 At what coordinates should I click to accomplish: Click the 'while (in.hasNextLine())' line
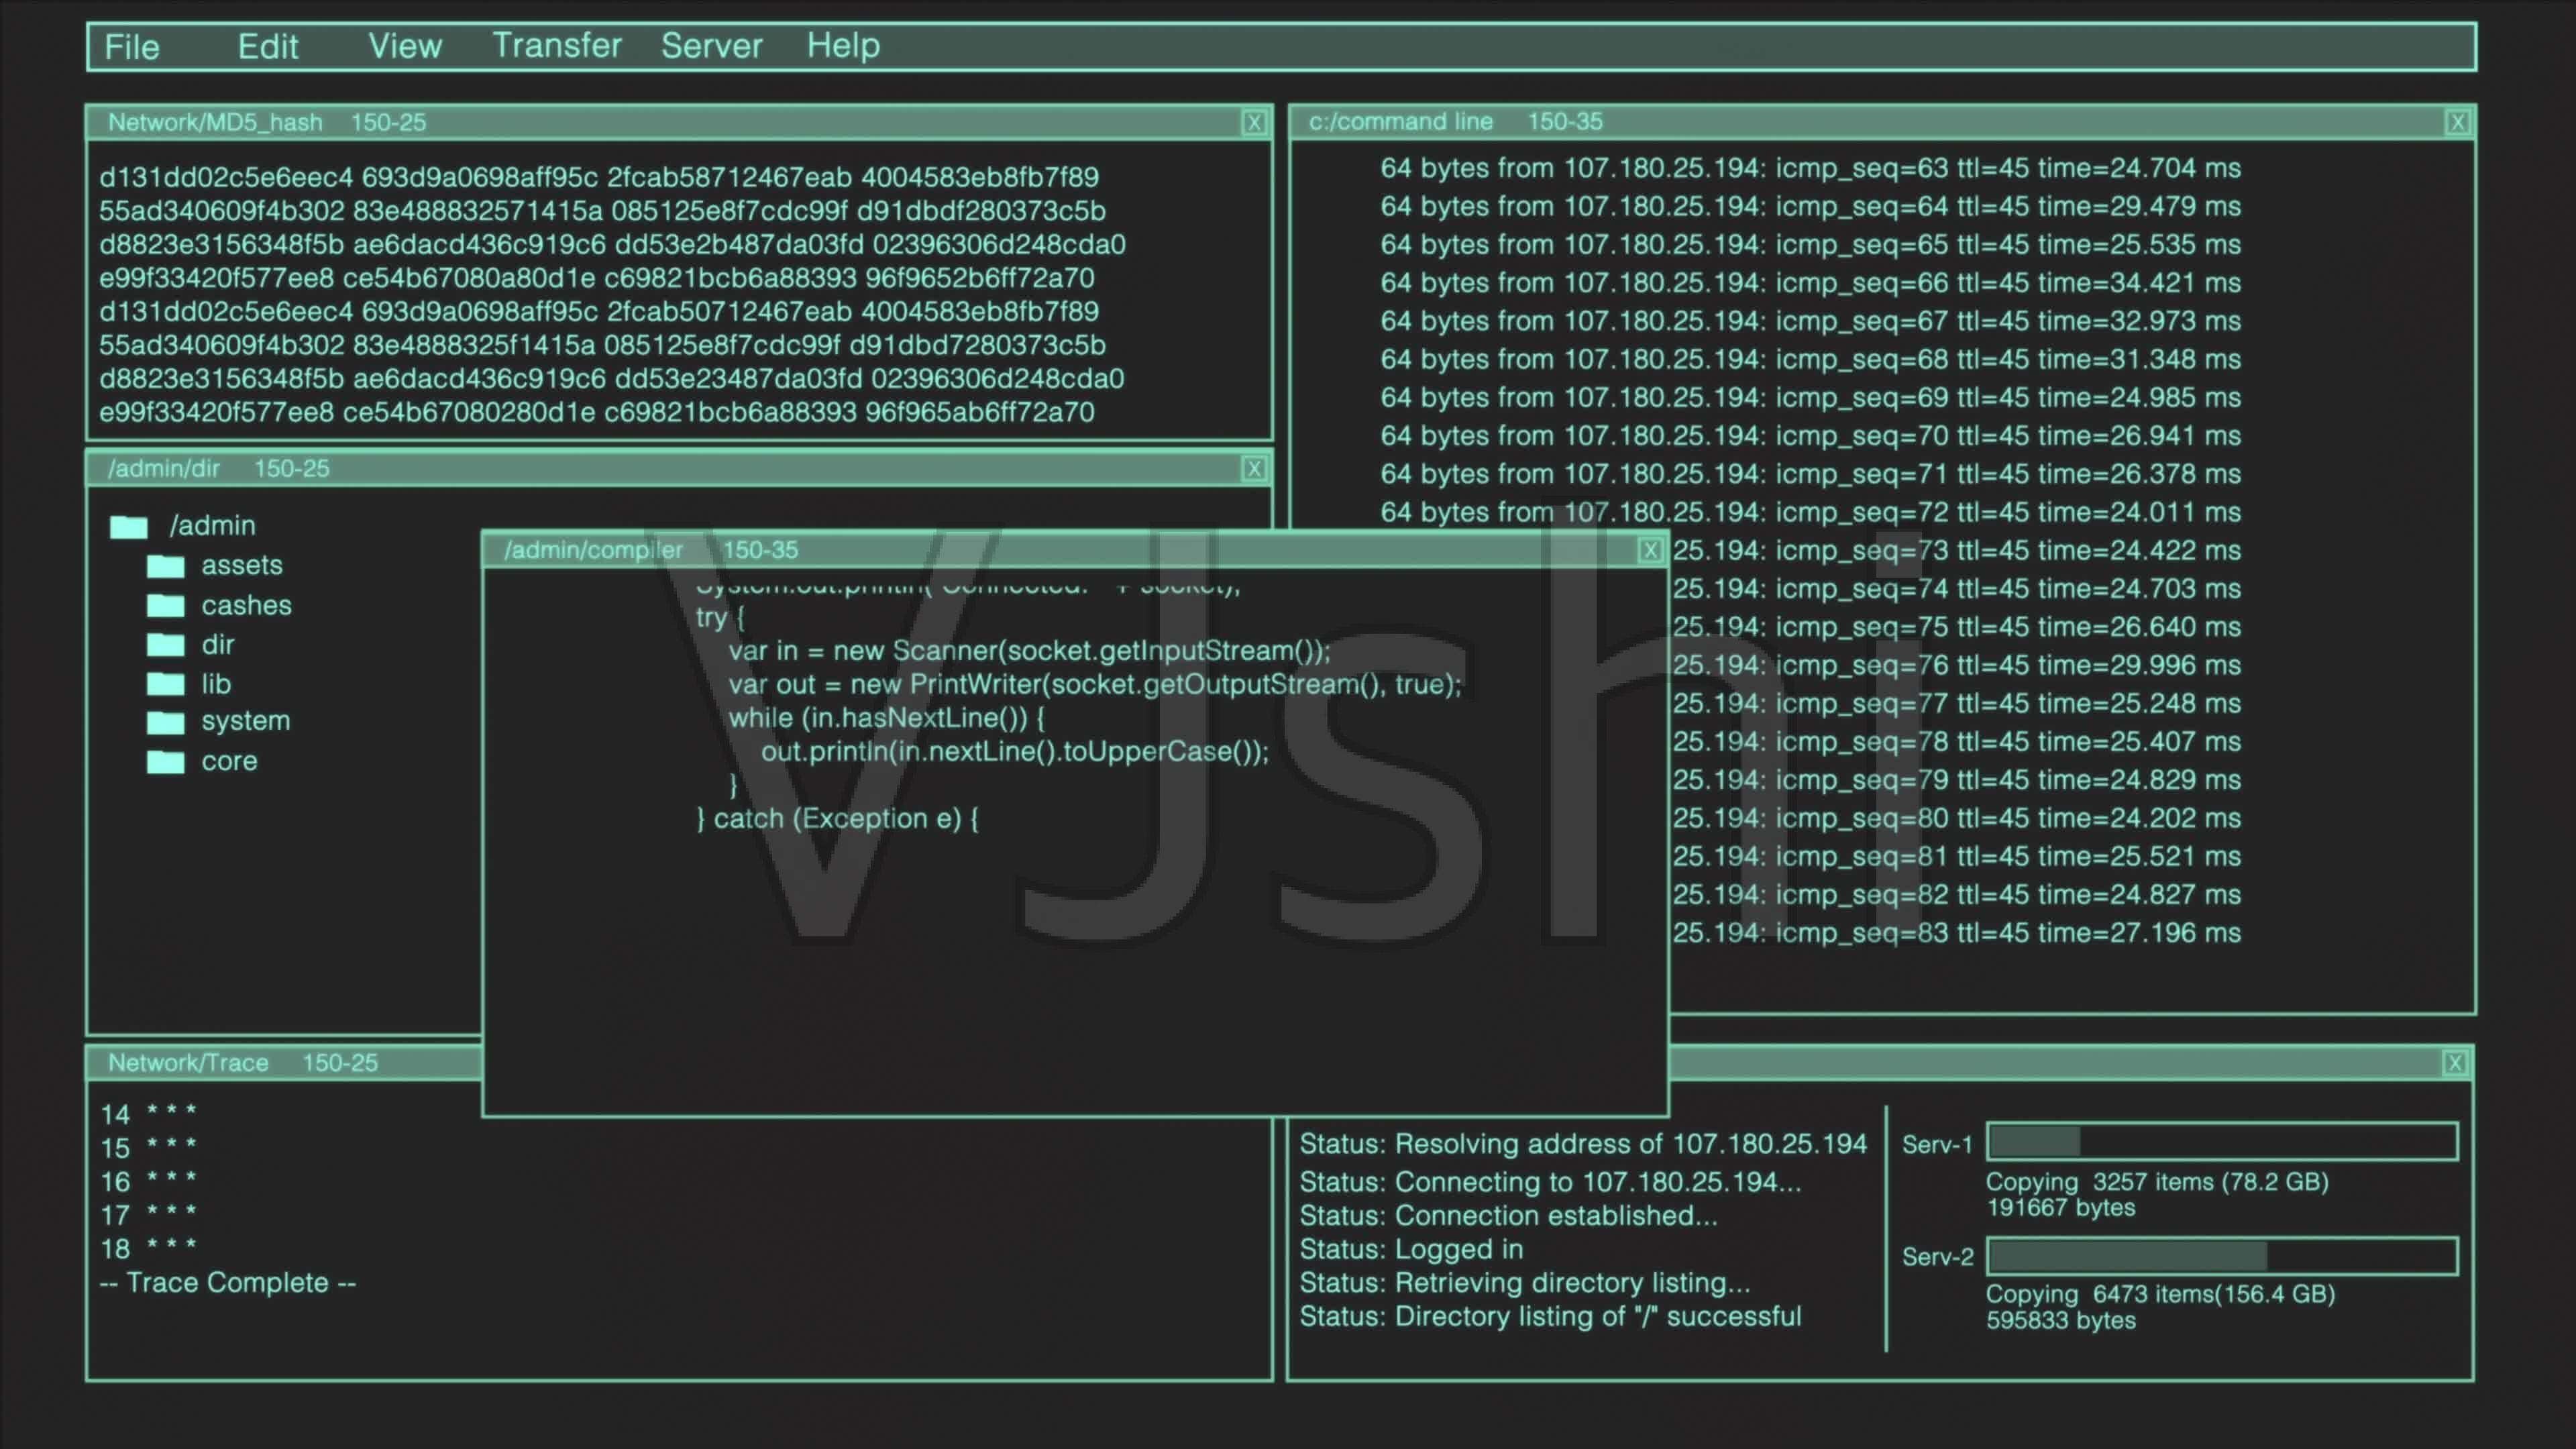click(887, 718)
